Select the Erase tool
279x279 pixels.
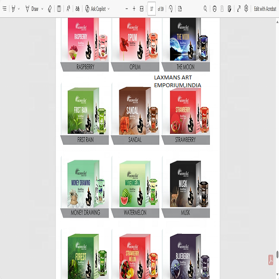click(x=50, y=9)
